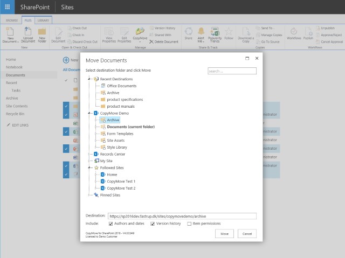The height and width of the screenshot is (258, 345).
Task: Open the CopyMove ribbon button
Action: 140,34
